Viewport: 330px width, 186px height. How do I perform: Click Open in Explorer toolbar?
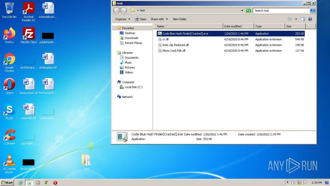tap(141, 19)
